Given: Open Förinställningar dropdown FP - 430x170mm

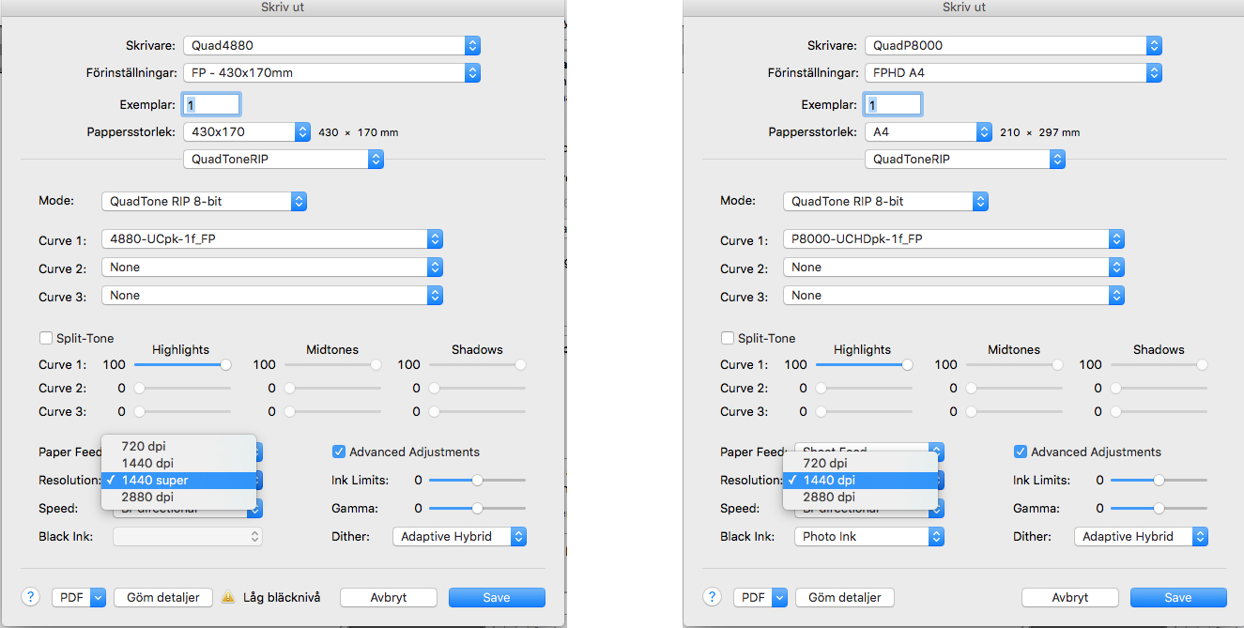Looking at the screenshot, I should point(331,72).
